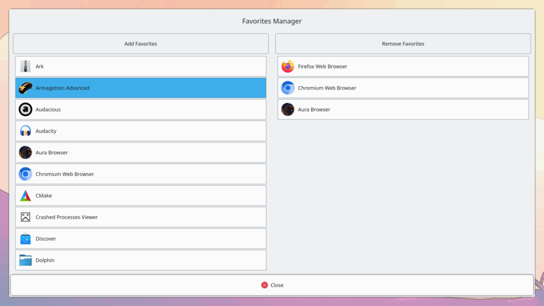This screenshot has width=544, height=306.
Task: Click the CMake triangle icon
Action: click(25, 195)
